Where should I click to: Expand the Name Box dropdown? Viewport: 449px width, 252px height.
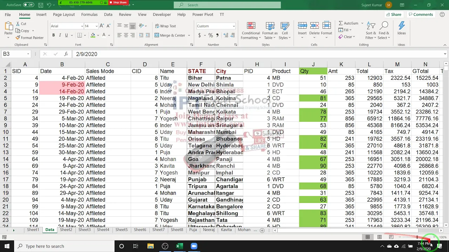(x=28, y=54)
